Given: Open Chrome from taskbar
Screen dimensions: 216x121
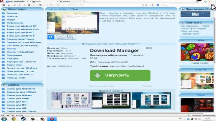Looking at the screenshot, I should coord(13,119).
